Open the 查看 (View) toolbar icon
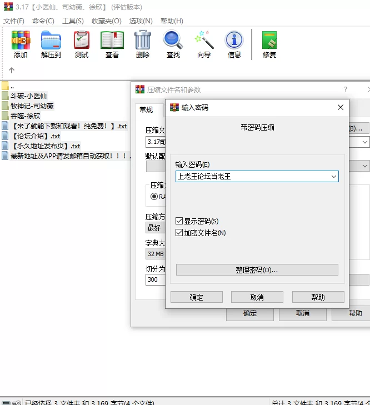This screenshot has width=370, height=405. coord(112,44)
